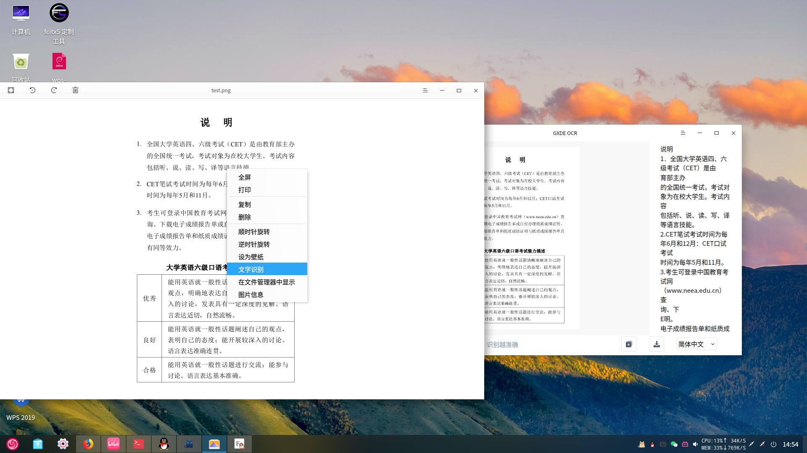This screenshot has width=807, height=453.
Task: Open the image viewer hamburger menu
Action: tap(425, 90)
